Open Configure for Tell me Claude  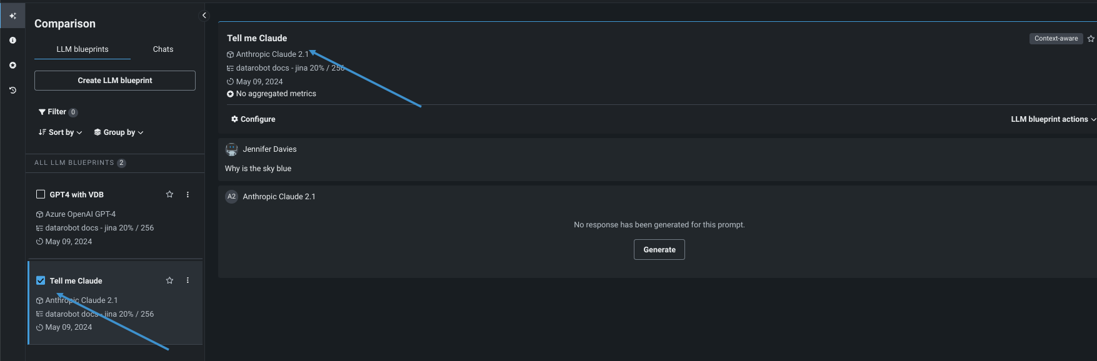pos(253,119)
